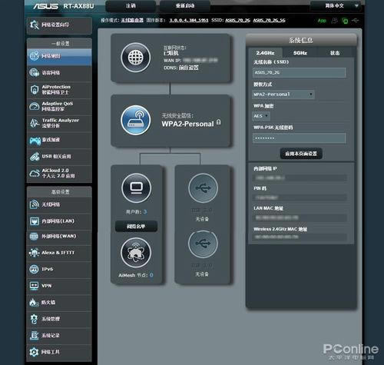Click the ASUS_70_2G SSID name field

pyautogui.click(x=299, y=72)
